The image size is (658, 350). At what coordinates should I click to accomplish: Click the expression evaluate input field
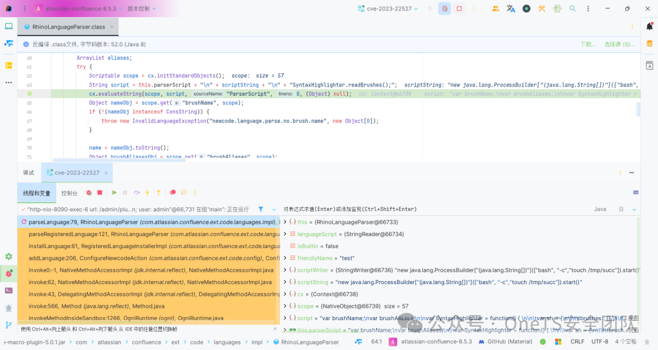(x=434, y=209)
